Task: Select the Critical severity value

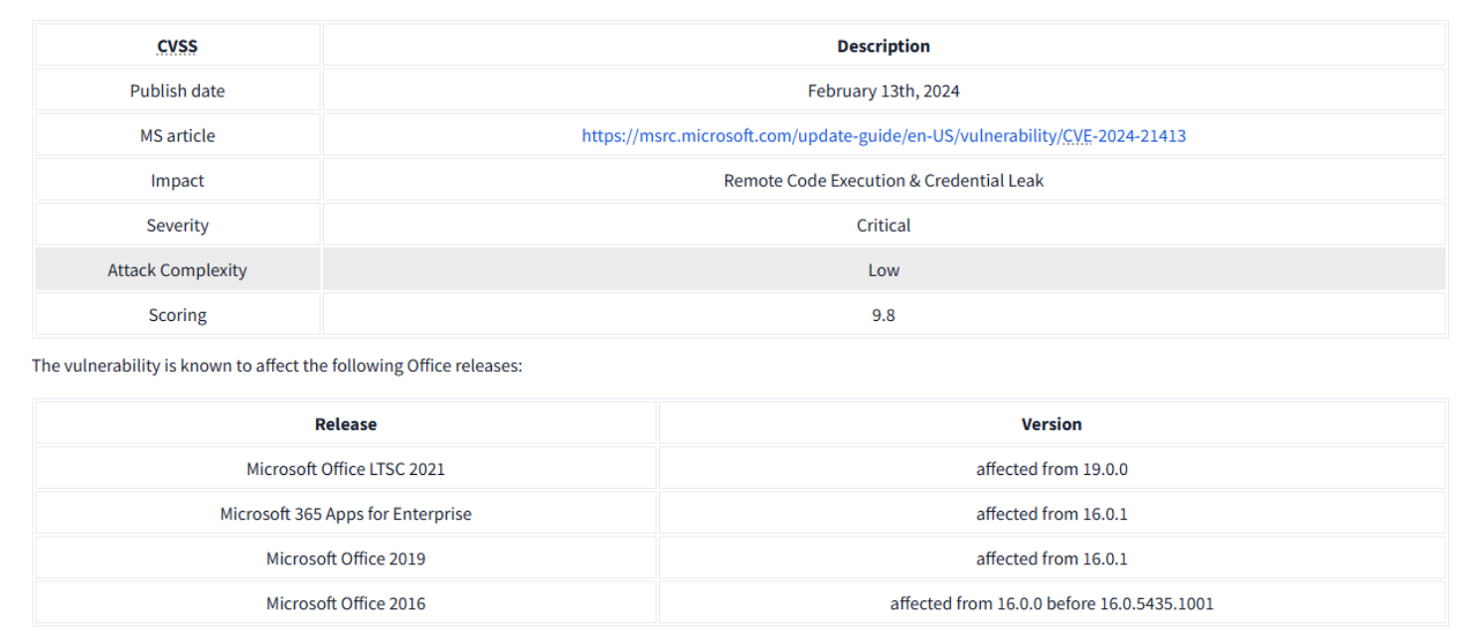Action: 883,226
